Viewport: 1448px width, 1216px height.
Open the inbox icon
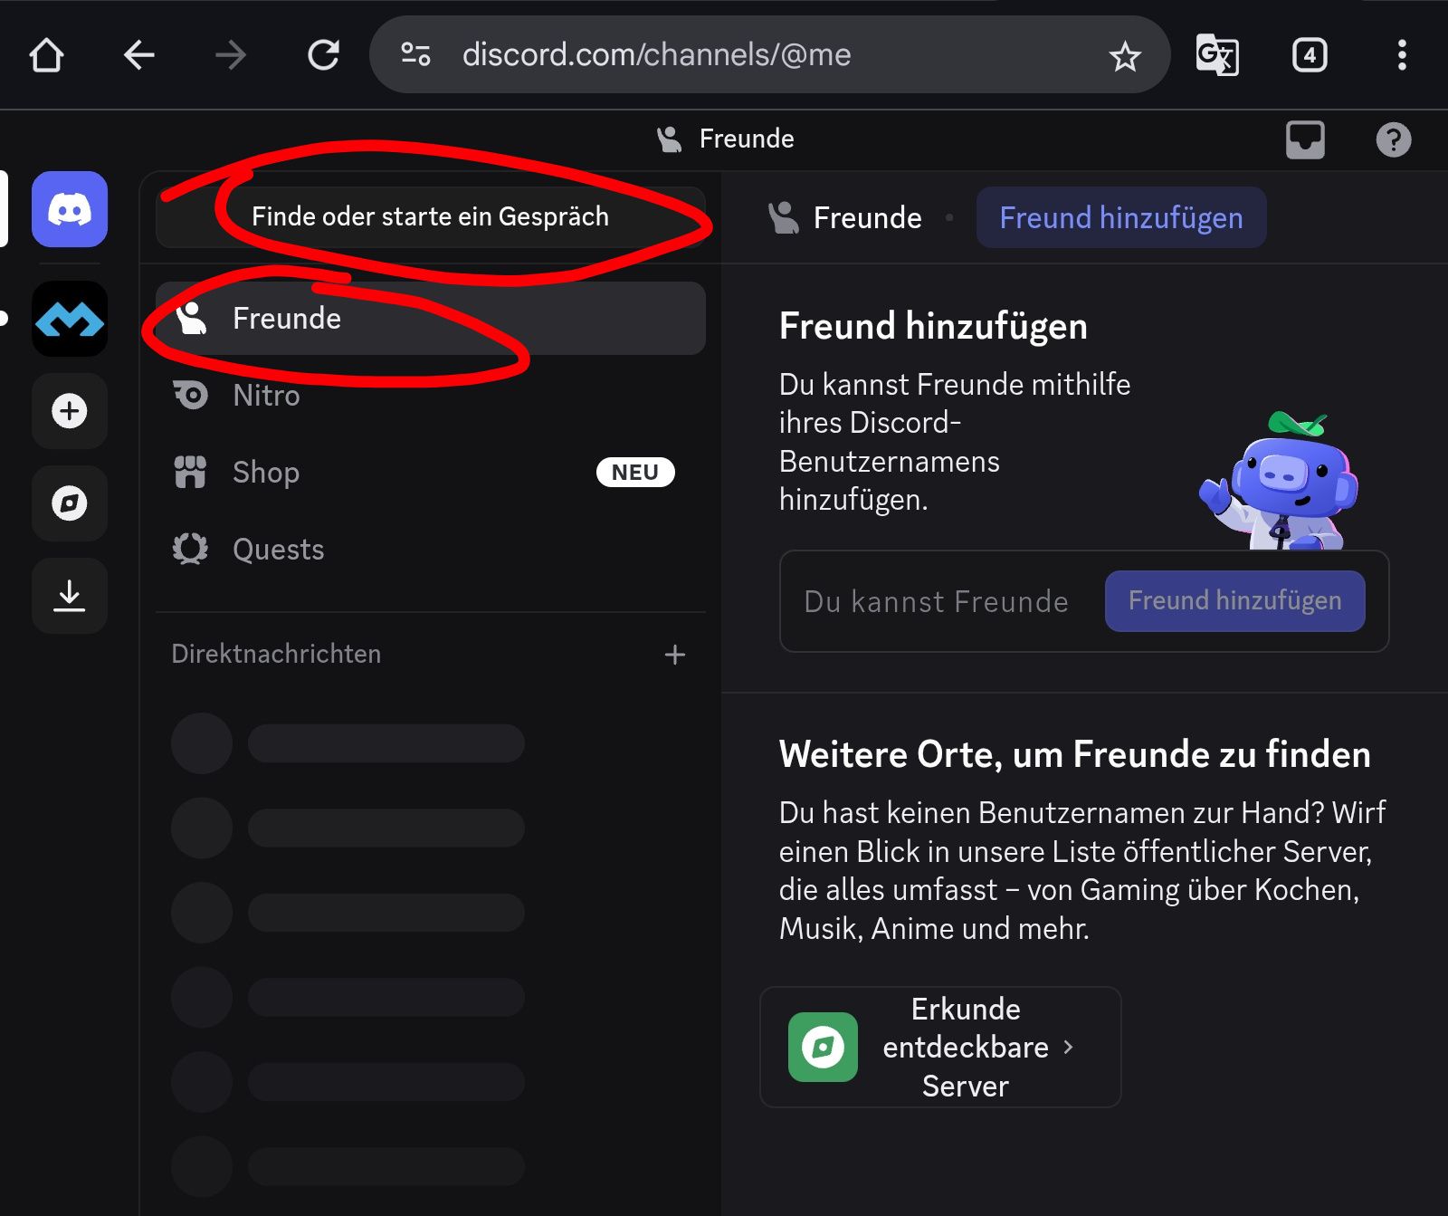pyautogui.click(x=1304, y=139)
